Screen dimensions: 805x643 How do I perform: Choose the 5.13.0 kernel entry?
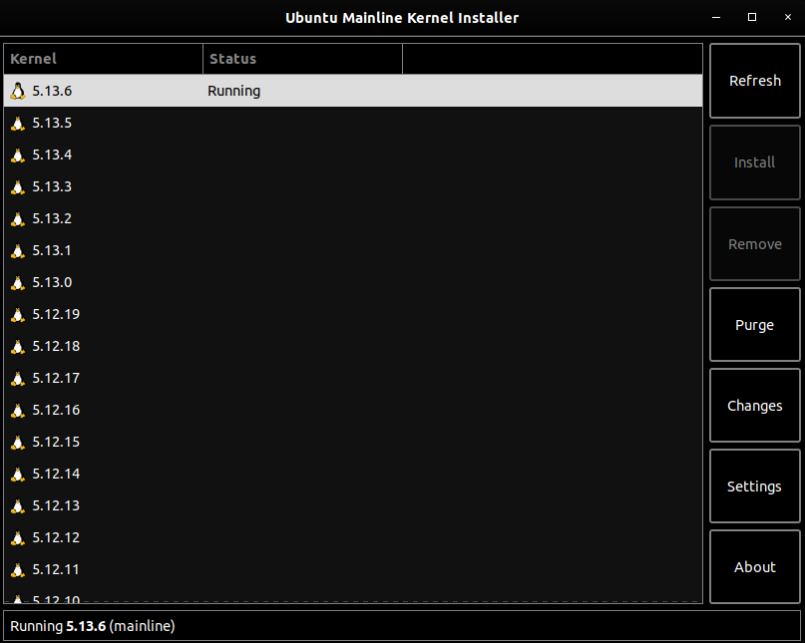[353, 282]
